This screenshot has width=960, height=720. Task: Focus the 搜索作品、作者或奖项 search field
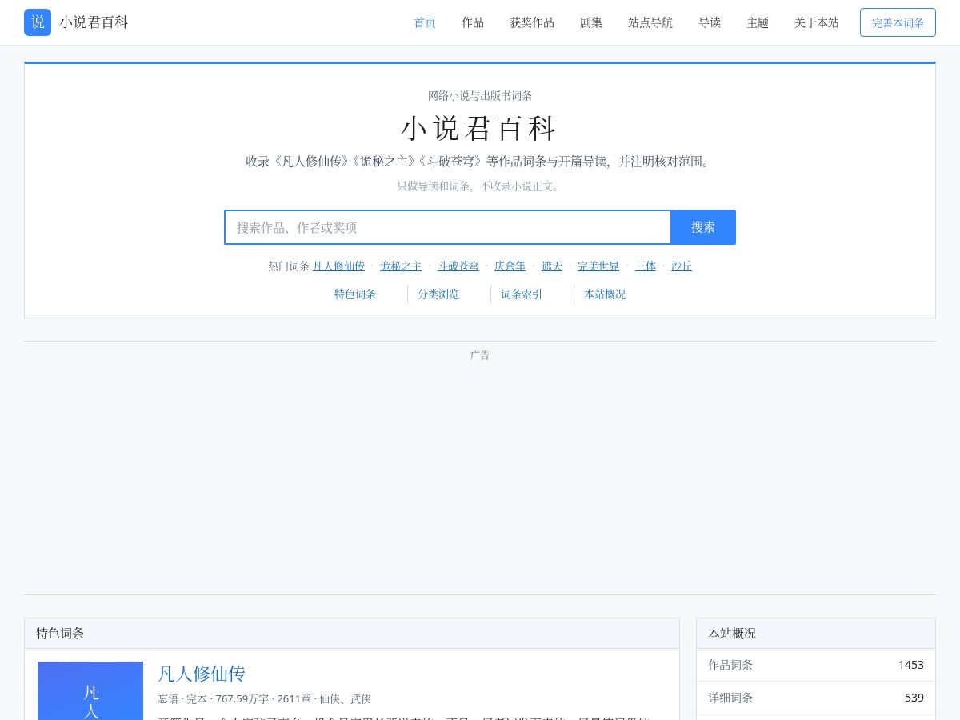click(x=447, y=227)
